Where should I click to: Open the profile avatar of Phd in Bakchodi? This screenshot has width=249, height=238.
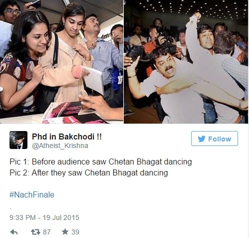pos(18,140)
